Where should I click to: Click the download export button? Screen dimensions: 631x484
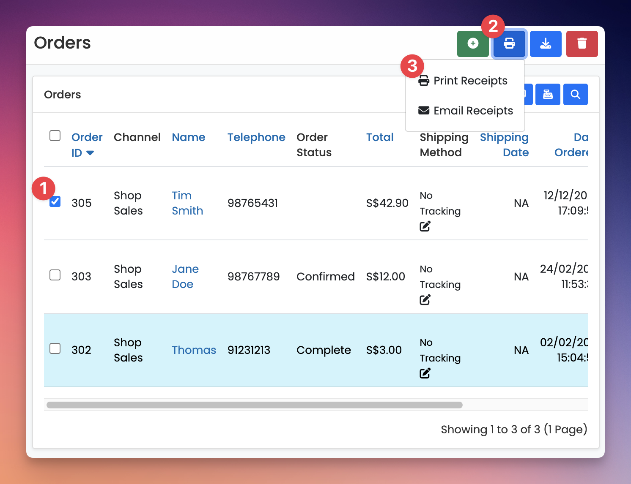[x=546, y=44]
